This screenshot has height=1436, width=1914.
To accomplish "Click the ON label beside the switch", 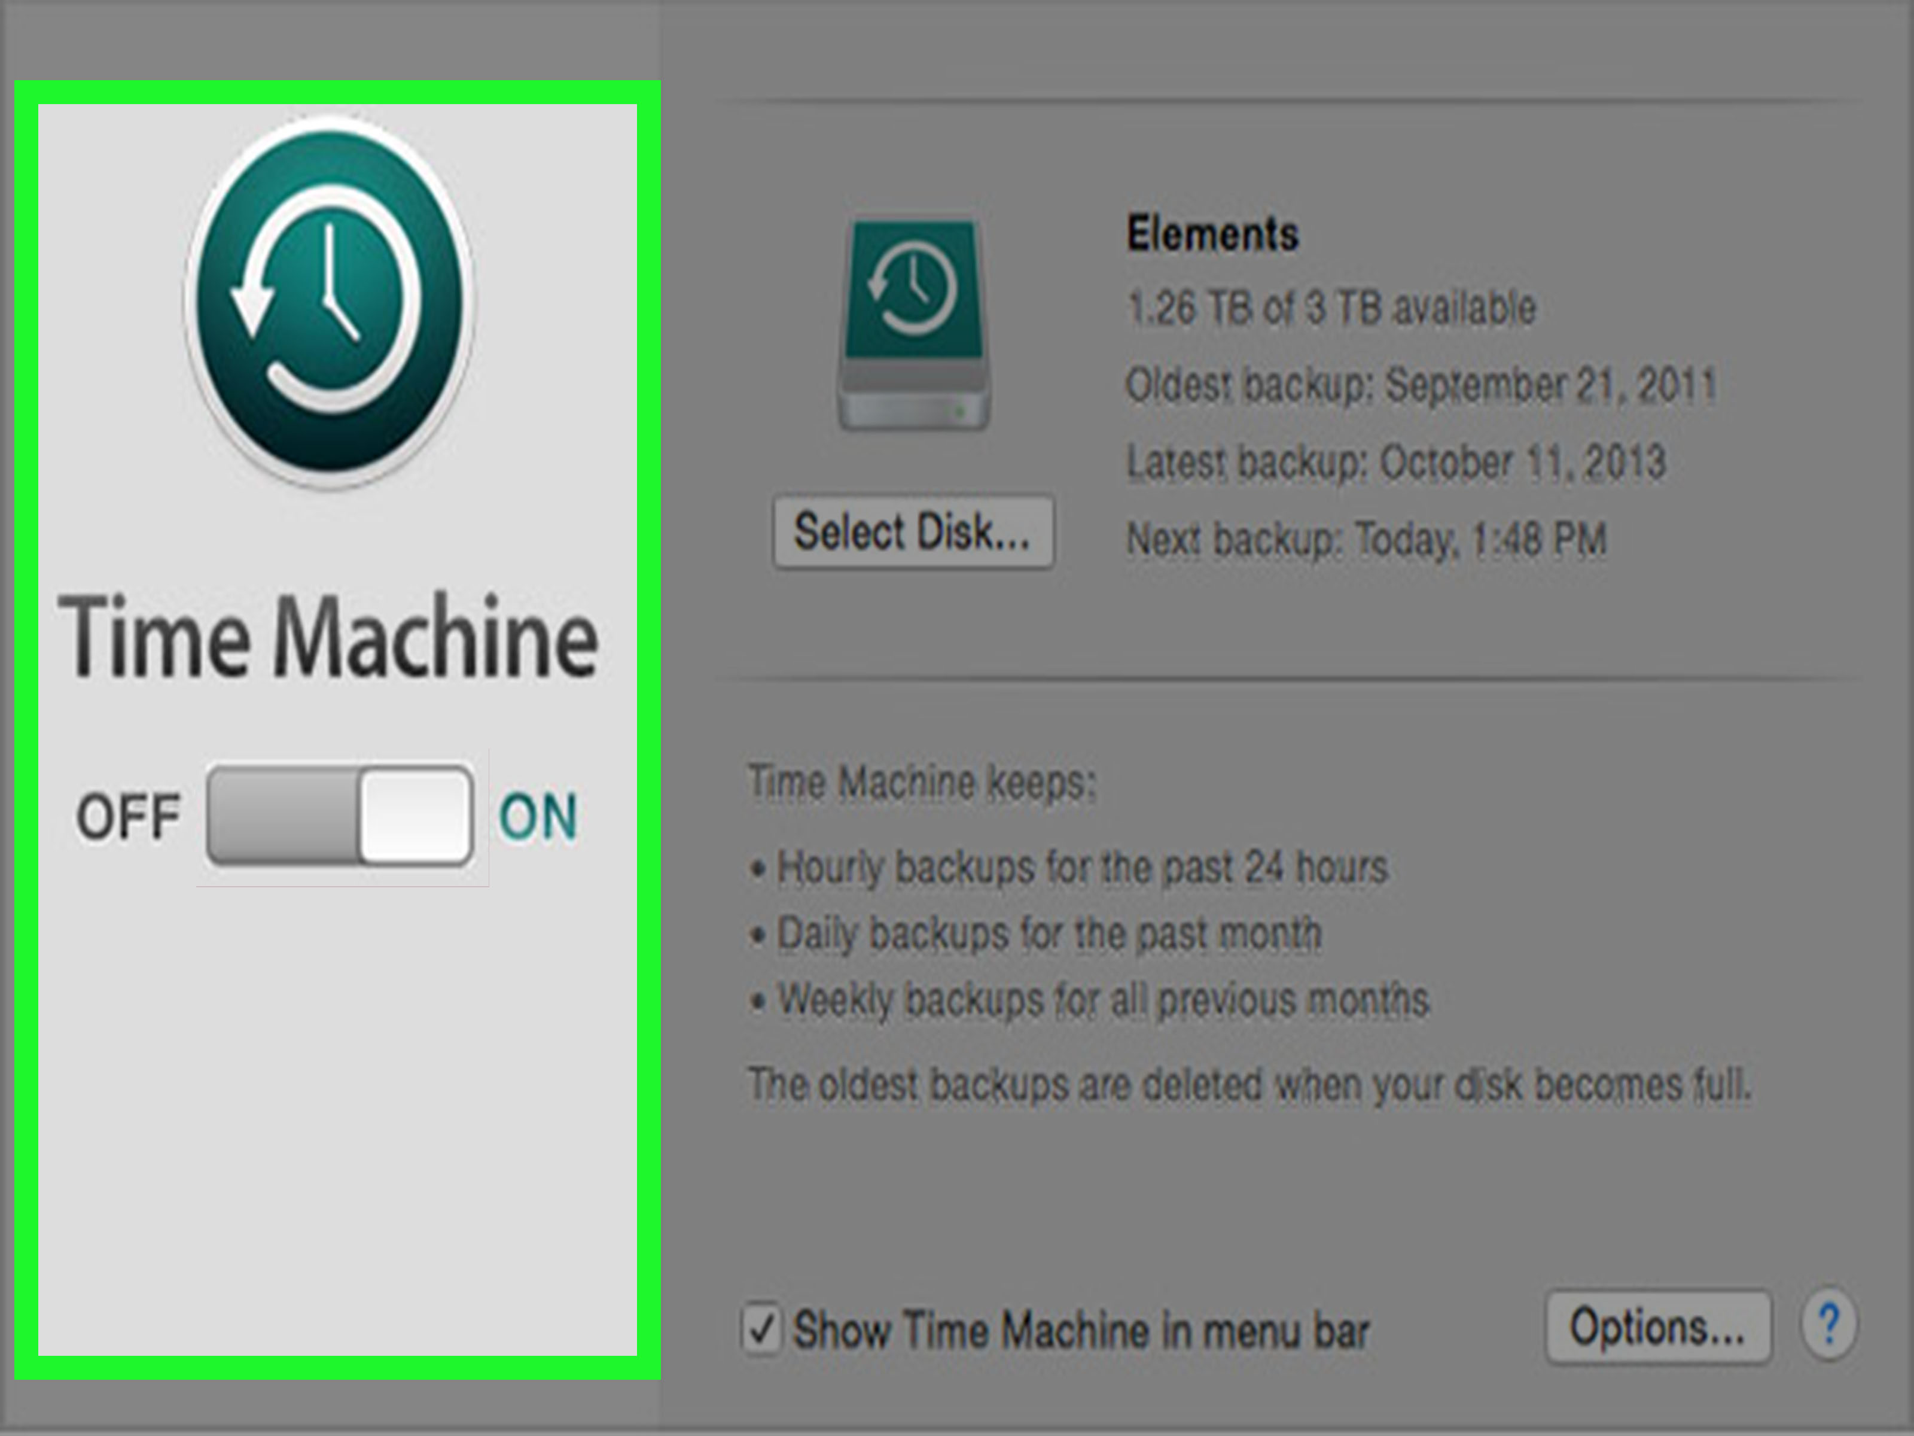I will tap(537, 816).
